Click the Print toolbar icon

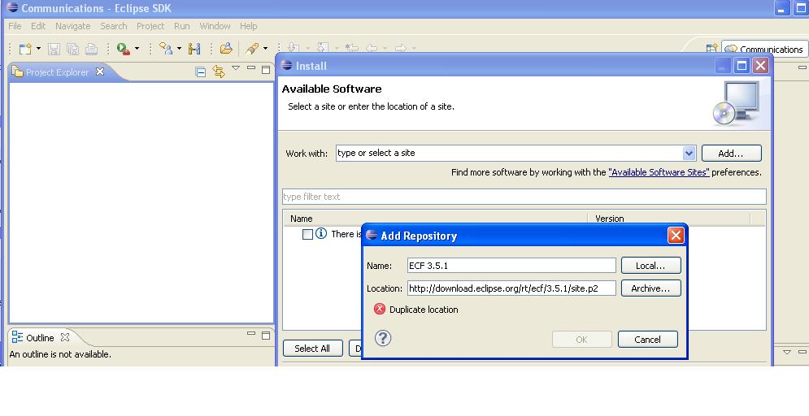point(91,49)
